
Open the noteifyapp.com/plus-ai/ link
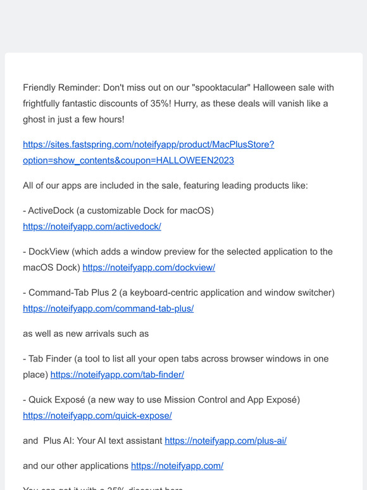(x=225, y=441)
